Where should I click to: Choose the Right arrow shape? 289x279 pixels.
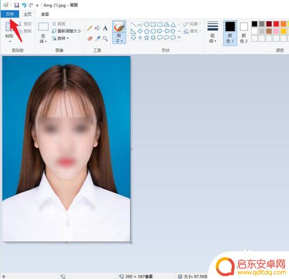click(x=160, y=31)
